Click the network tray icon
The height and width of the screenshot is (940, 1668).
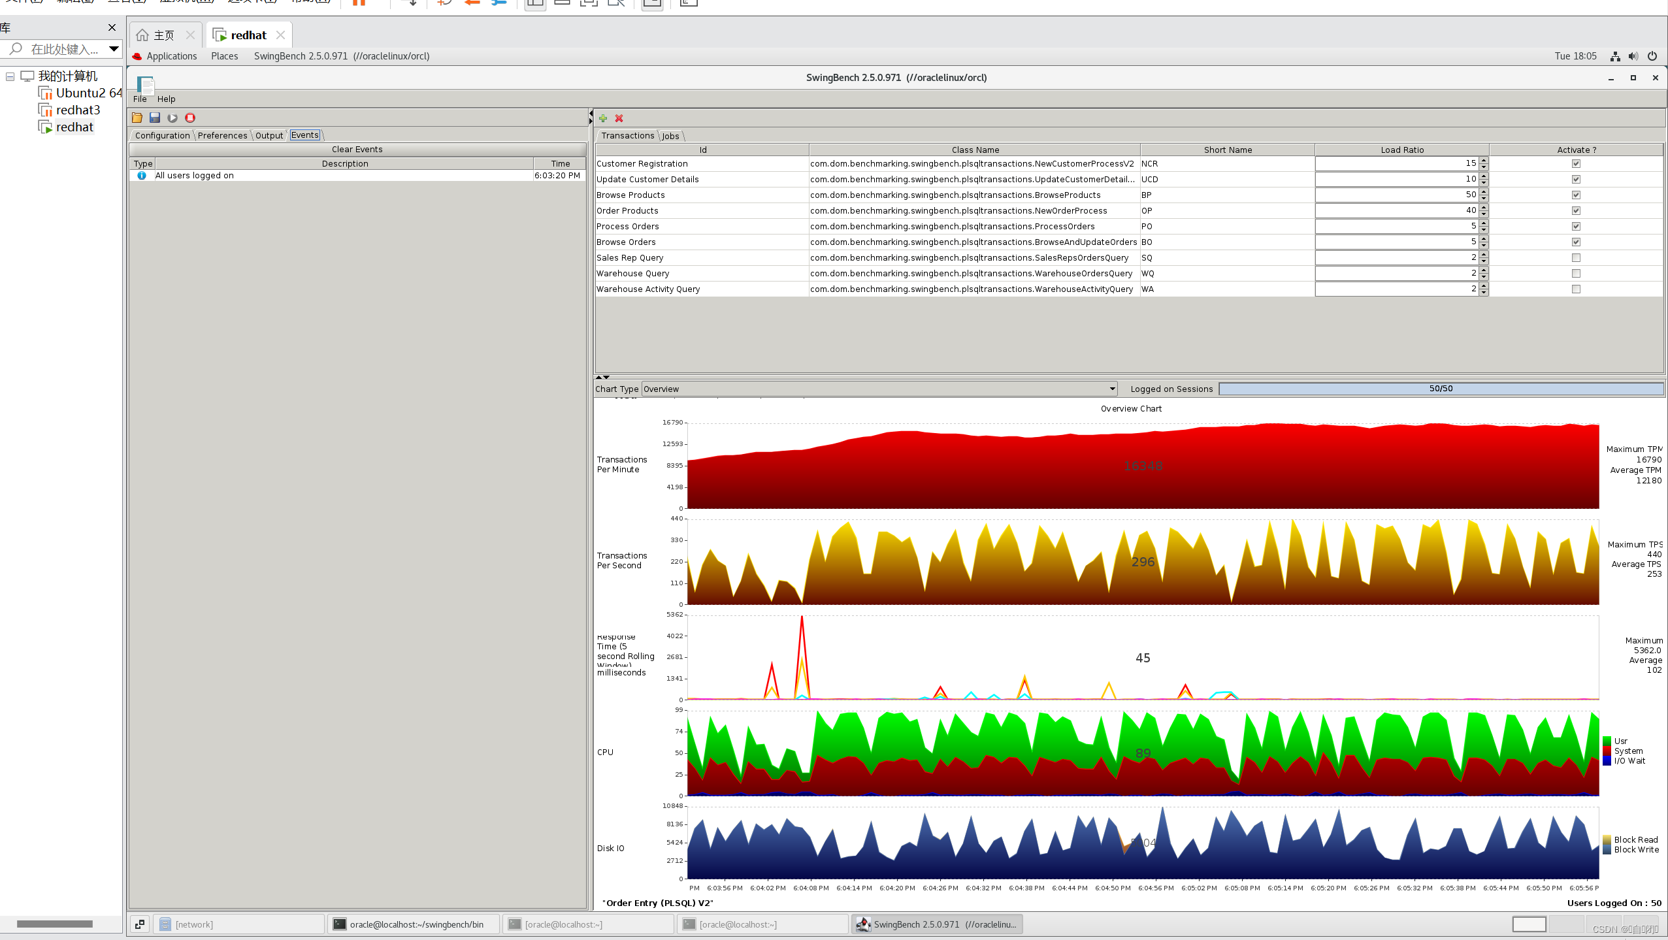pos(1615,56)
